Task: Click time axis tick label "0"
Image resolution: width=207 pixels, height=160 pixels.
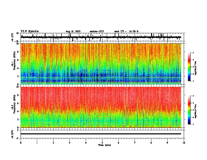Action: 21,143
